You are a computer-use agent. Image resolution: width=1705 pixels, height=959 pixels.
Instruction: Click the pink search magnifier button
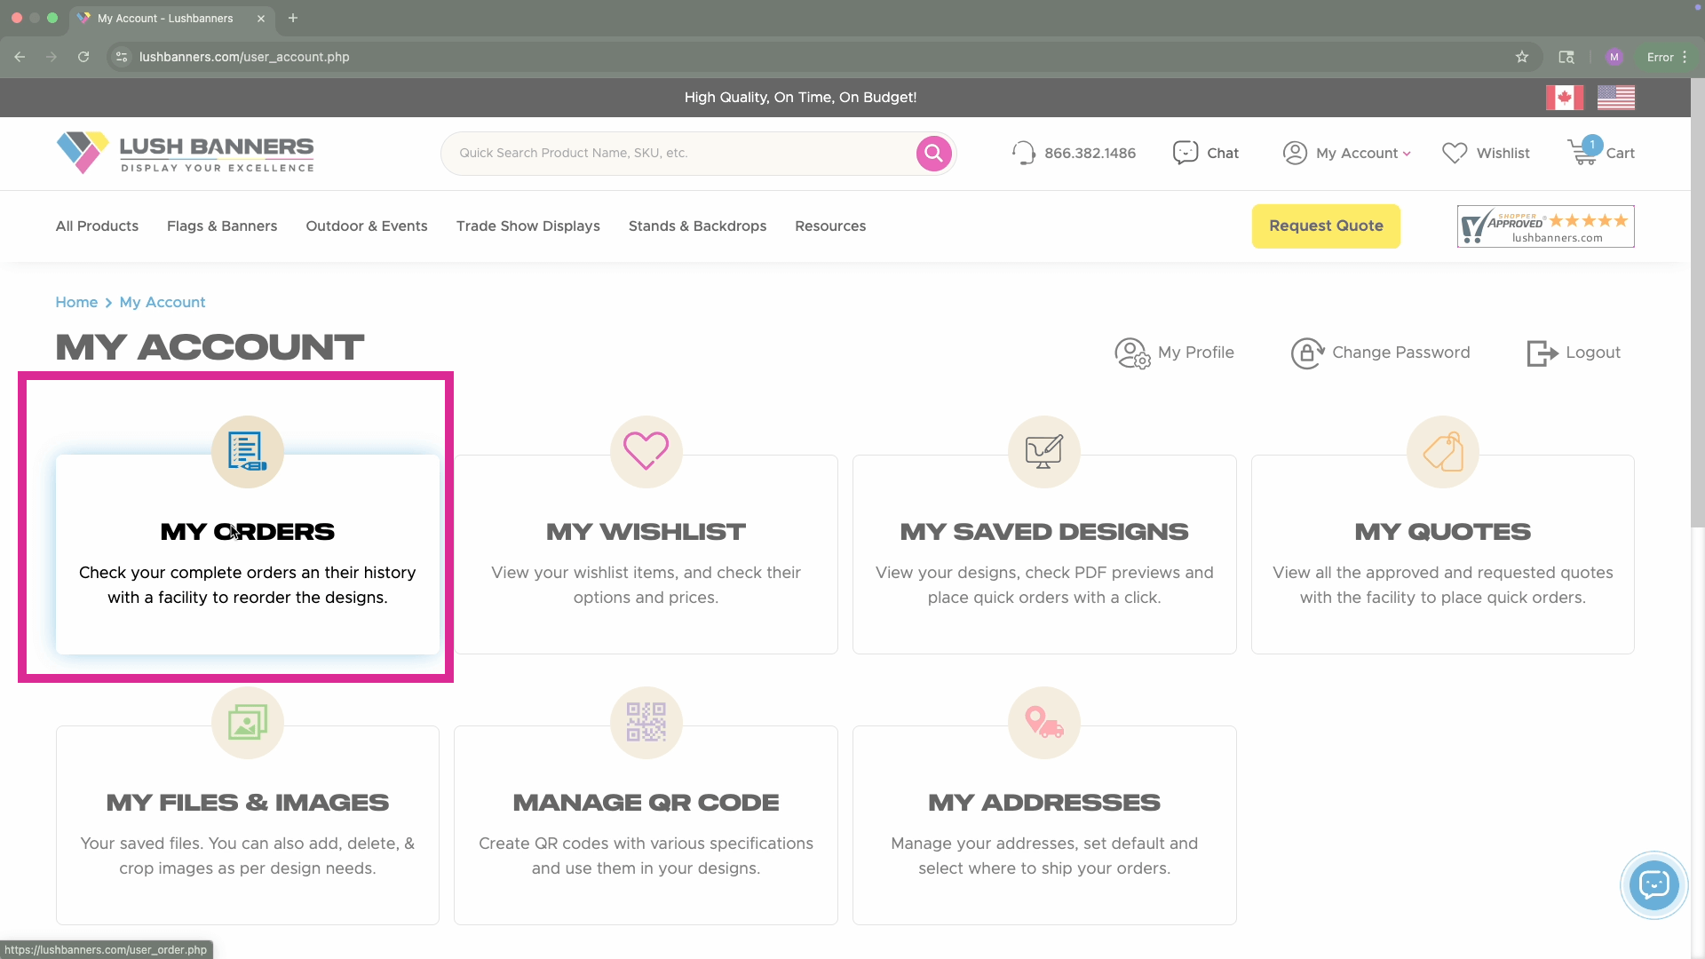[933, 154]
